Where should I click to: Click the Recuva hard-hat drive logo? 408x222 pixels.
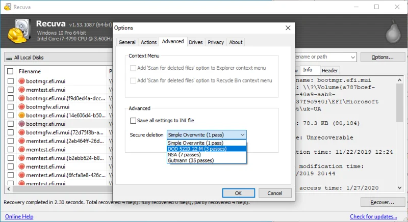click(19, 31)
